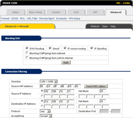The image size is (133, 118).
Task: Click Destination IP last octet field 1
Action: 71,101
